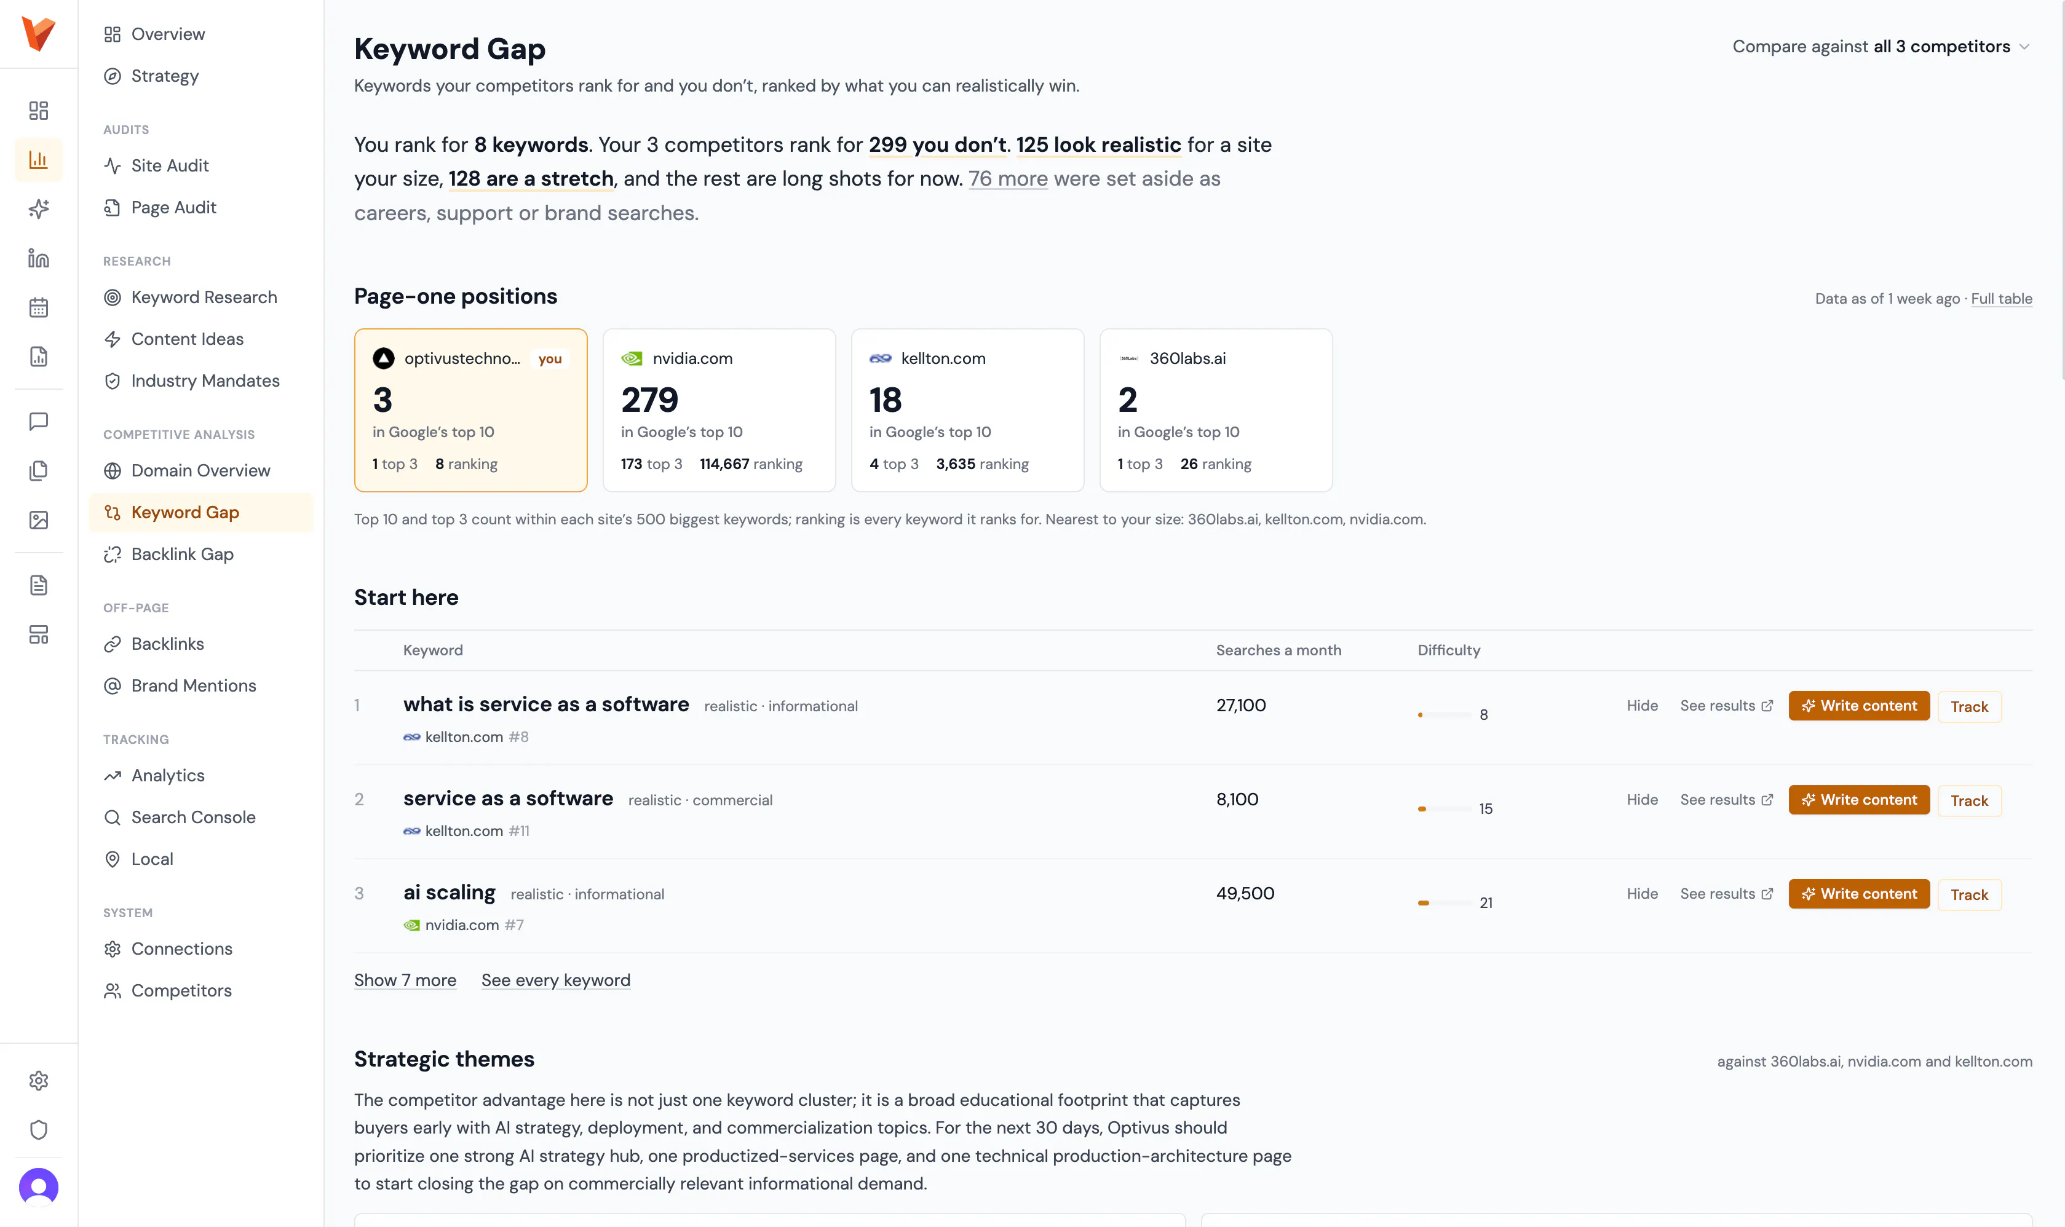This screenshot has width=2065, height=1227.
Task: Open the Full table link
Action: [2001, 299]
